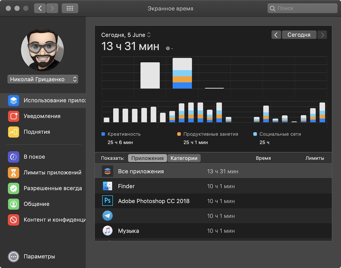341x268 pixels.
Task: Open the Сегодня, 5 June date picker
Action: point(126,35)
